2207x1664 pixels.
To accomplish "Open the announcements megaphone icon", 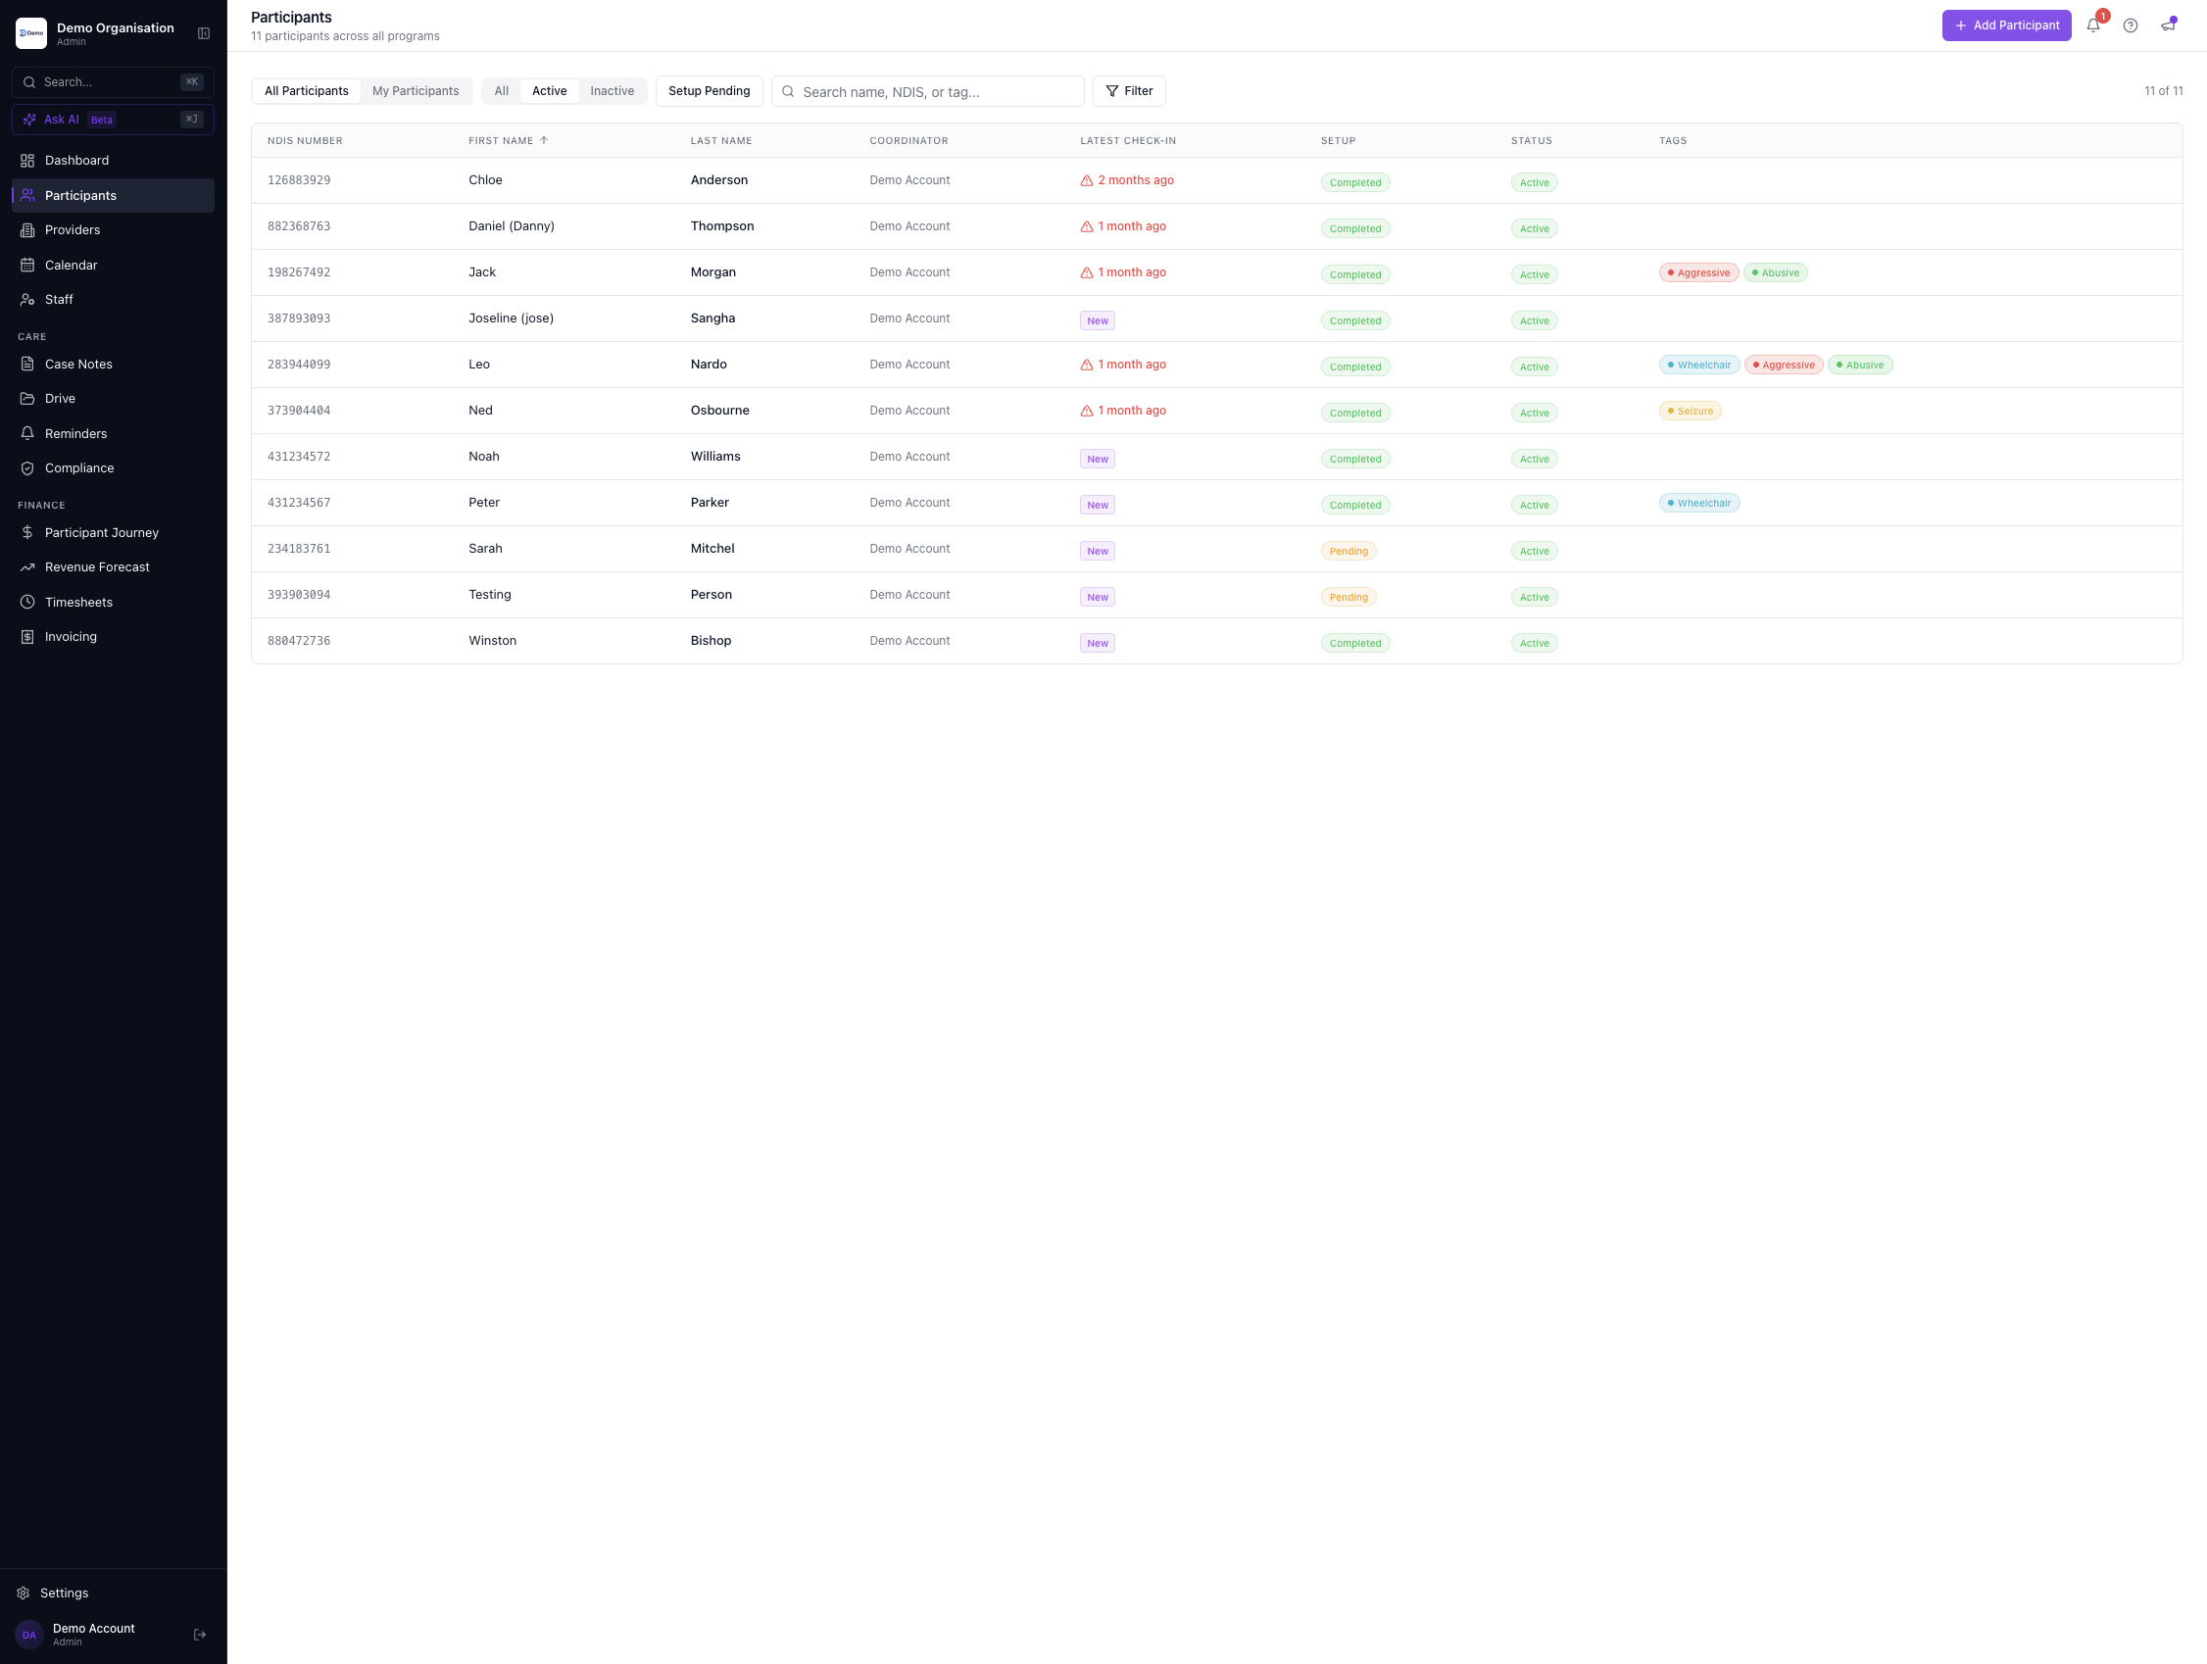I will [2168, 25].
